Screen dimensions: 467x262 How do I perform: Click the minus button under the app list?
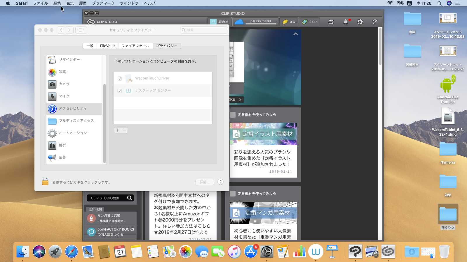coord(124,130)
